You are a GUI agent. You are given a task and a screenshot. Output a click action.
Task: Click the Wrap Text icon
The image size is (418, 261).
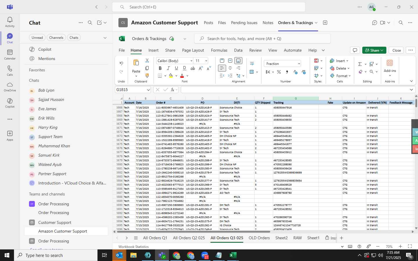point(252,64)
